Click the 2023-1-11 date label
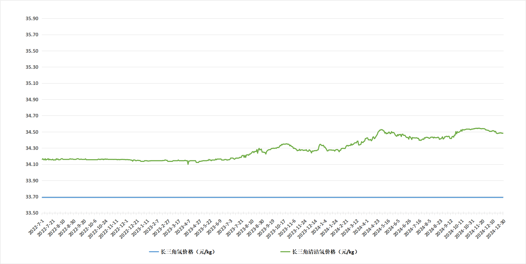The height and width of the screenshot is (264, 526). 140,228
